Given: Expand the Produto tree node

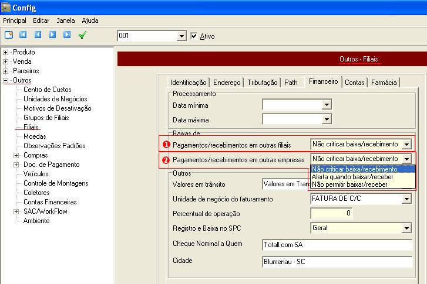Looking at the screenshot, I should tap(5, 52).
